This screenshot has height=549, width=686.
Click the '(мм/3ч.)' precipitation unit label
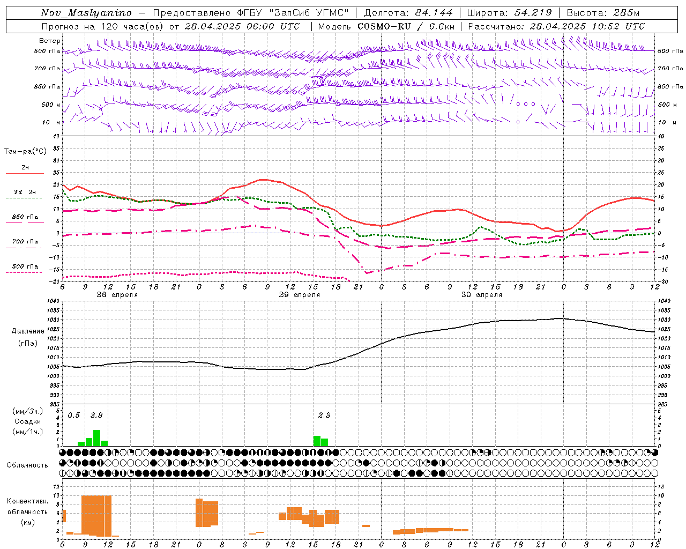click(x=27, y=411)
